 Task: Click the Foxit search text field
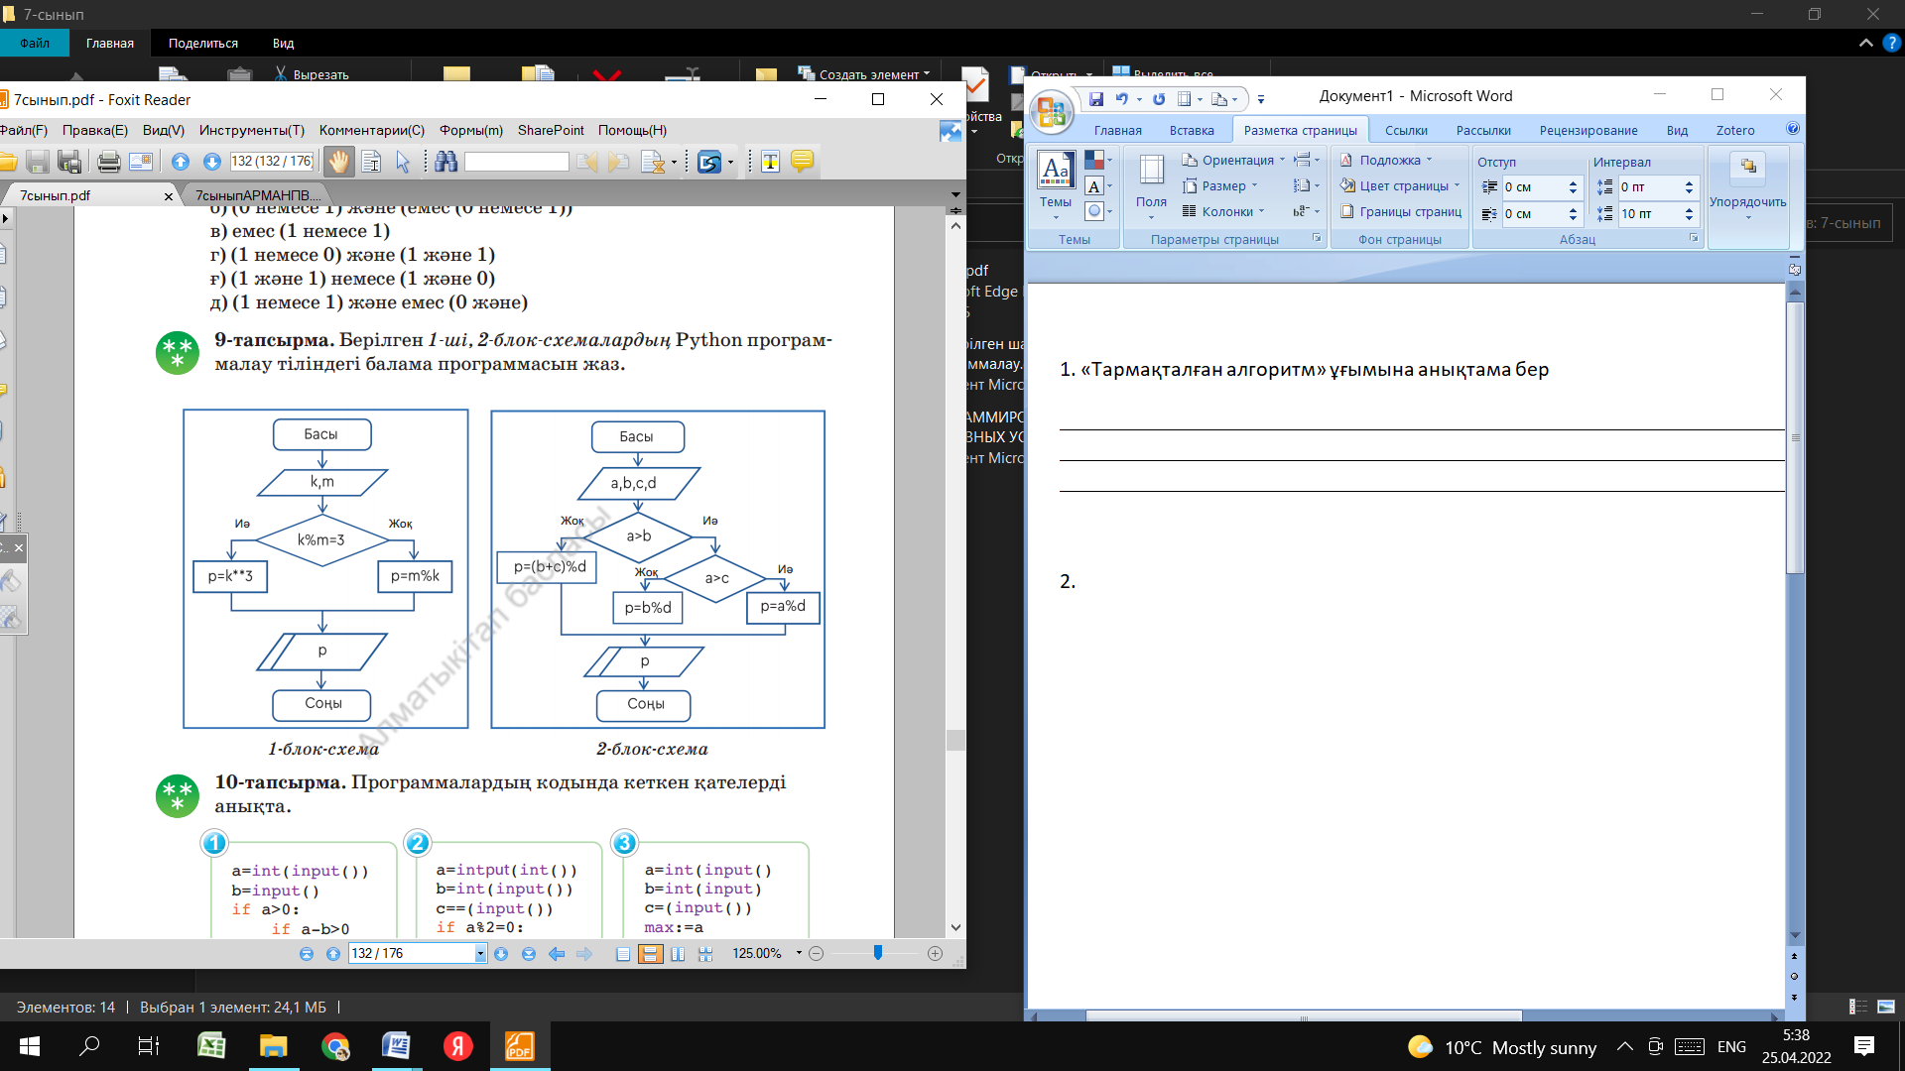(x=516, y=162)
